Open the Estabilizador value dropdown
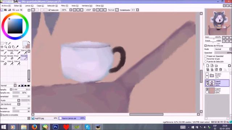Viewport: 232px width, 130px height. (137, 10)
